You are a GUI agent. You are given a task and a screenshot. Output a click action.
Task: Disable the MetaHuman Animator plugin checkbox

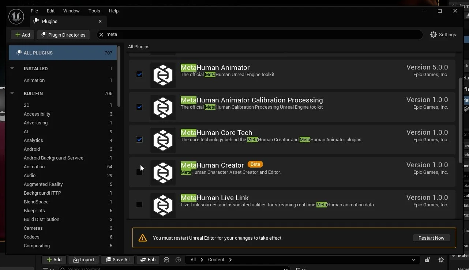tap(139, 74)
